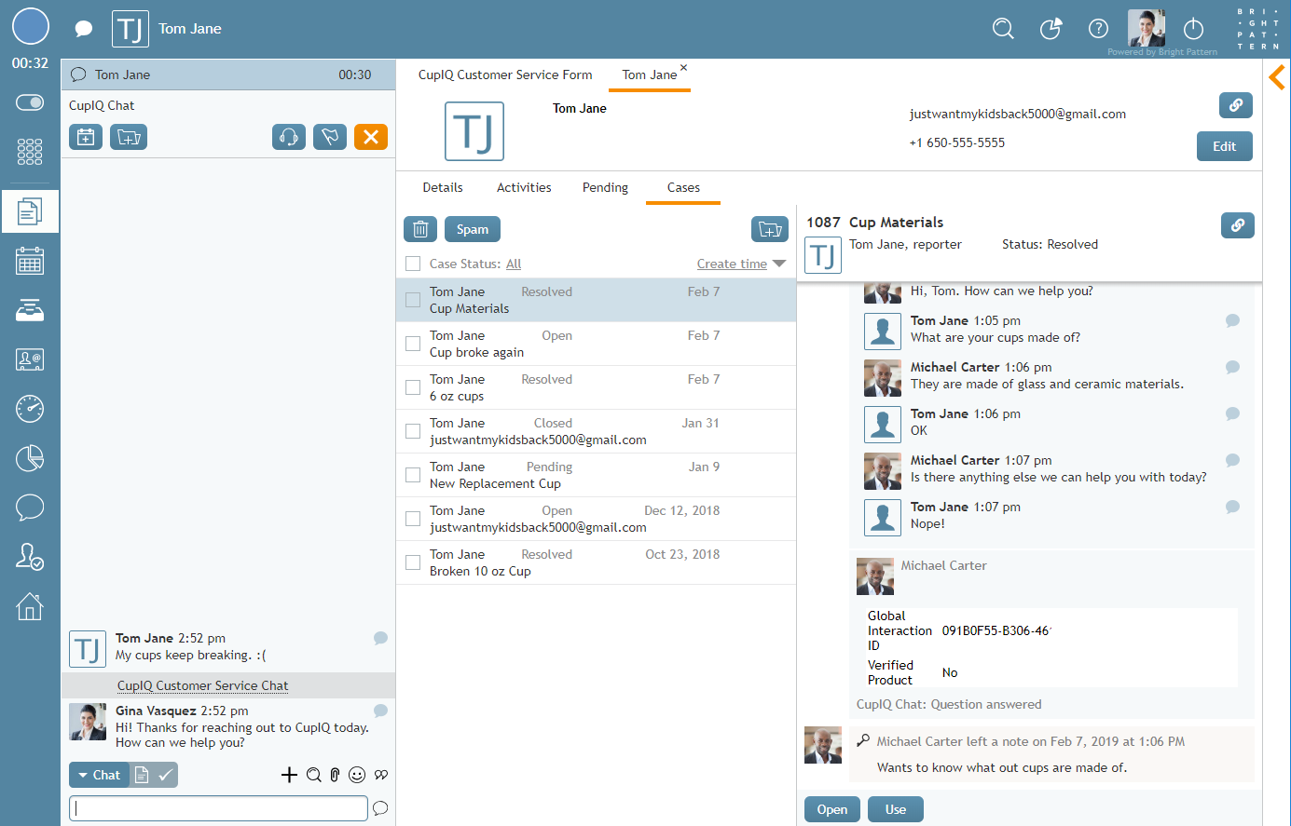Click the create new case folder button

pyautogui.click(x=770, y=229)
